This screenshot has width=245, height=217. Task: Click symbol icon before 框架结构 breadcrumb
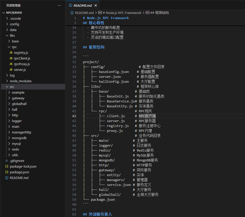tap(148, 13)
